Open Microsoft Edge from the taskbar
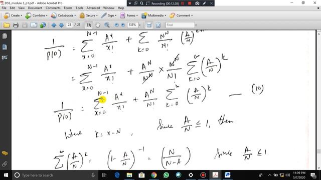Viewport: 321px width, 180px height. (117, 175)
